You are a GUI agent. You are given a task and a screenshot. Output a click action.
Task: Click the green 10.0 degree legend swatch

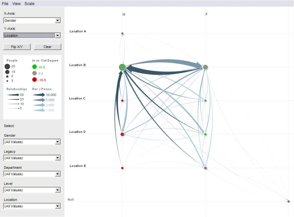click(34, 67)
